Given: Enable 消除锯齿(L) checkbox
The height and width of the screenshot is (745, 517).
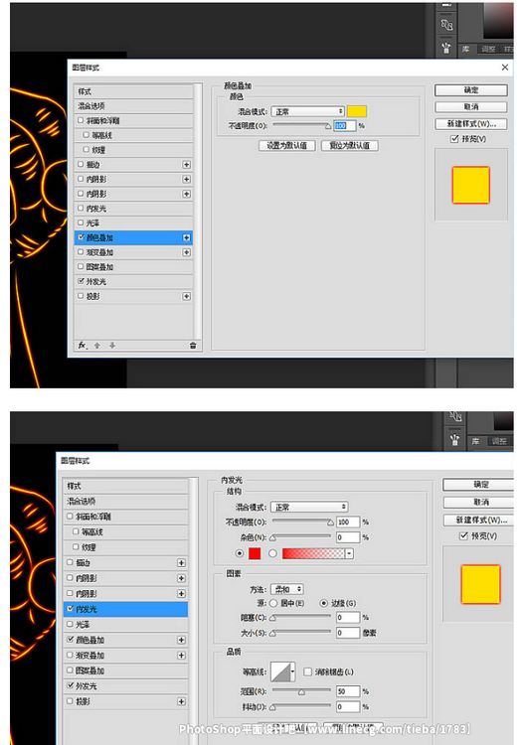Looking at the screenshot, I should click(308, 671).
